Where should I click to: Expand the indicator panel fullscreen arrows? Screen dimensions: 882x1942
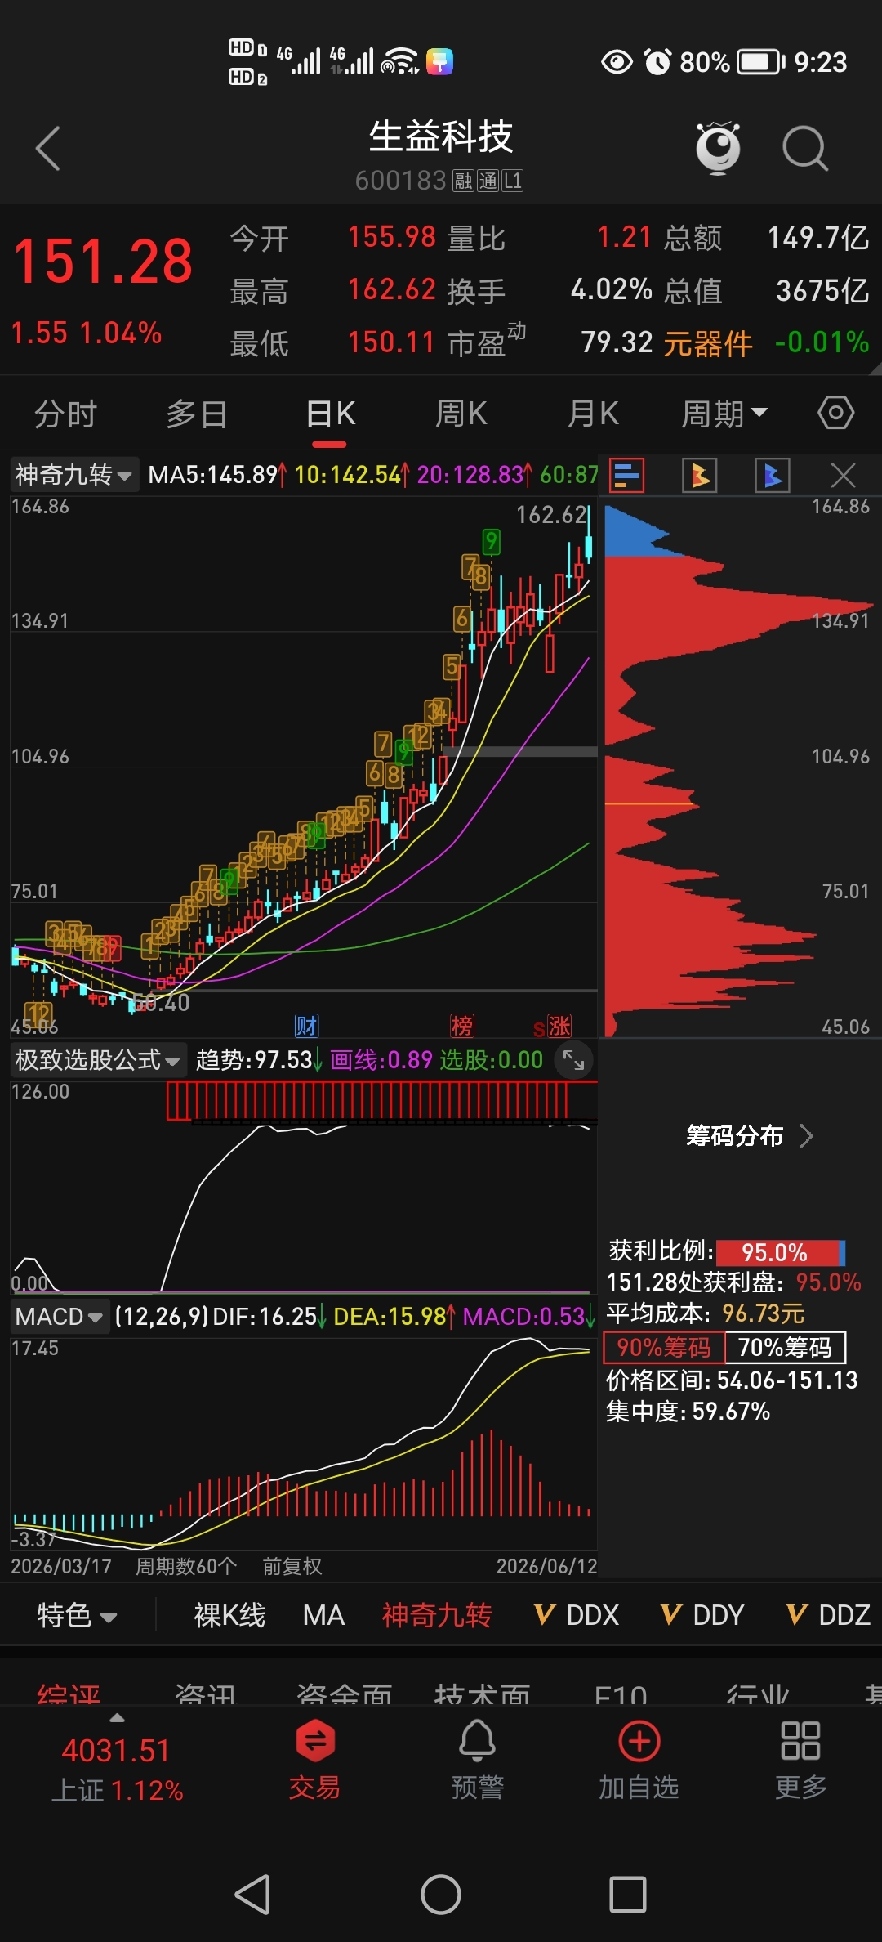pos(574,1061)
